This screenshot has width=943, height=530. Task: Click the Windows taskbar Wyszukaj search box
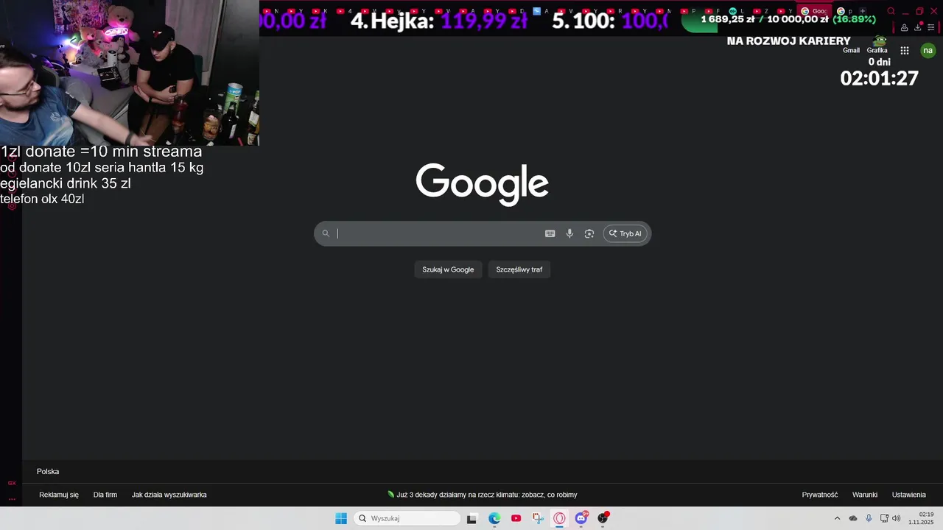pos(407,518)
